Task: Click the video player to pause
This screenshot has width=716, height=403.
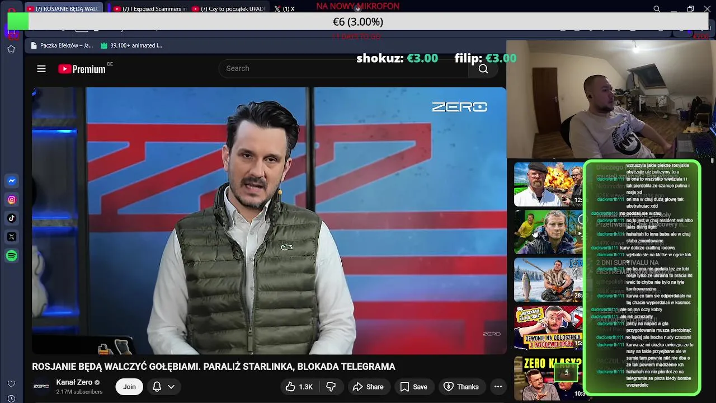Action: (x=269, y=221)
